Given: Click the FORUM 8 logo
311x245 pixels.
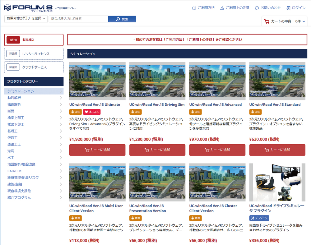Looking at the screenshot, I should pos(28,8).
